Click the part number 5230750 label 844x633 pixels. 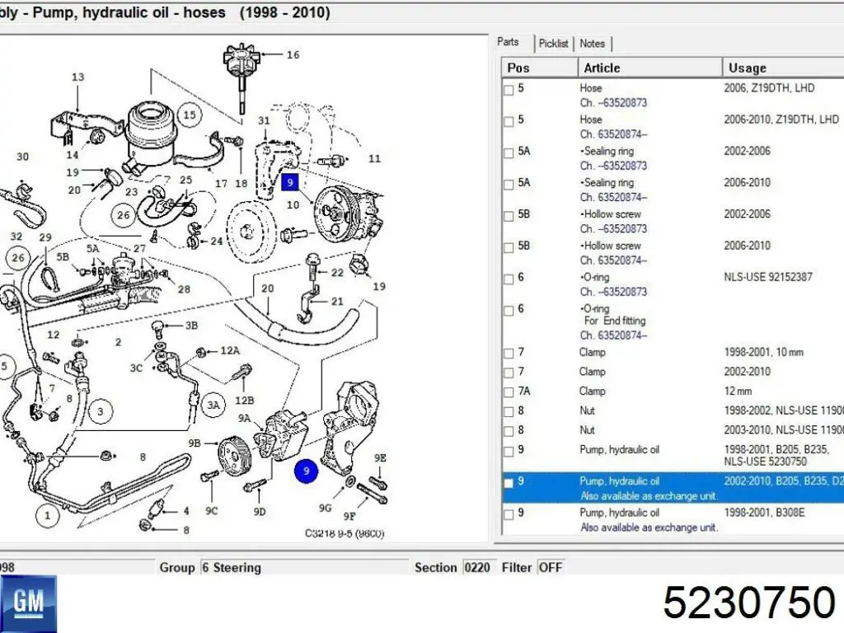(x=749, y=602)
